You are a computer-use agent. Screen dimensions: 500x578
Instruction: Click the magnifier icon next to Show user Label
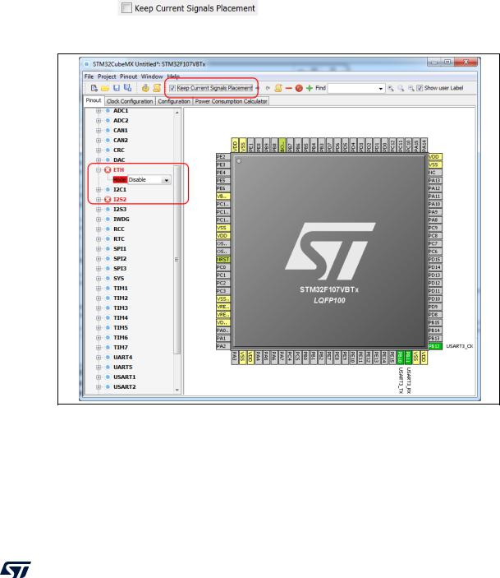click(411, 88)
